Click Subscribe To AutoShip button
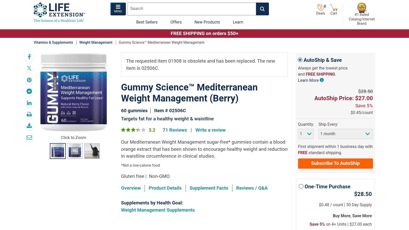Screen dimensions: 409x230 (335, 164)
